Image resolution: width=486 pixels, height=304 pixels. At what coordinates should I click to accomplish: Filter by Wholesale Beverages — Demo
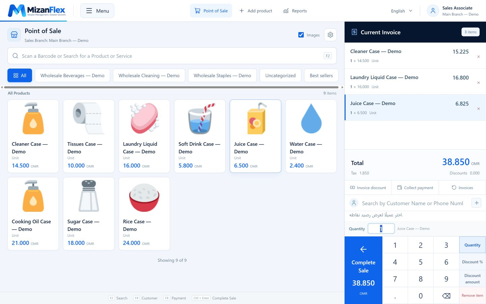click(72, 76)
